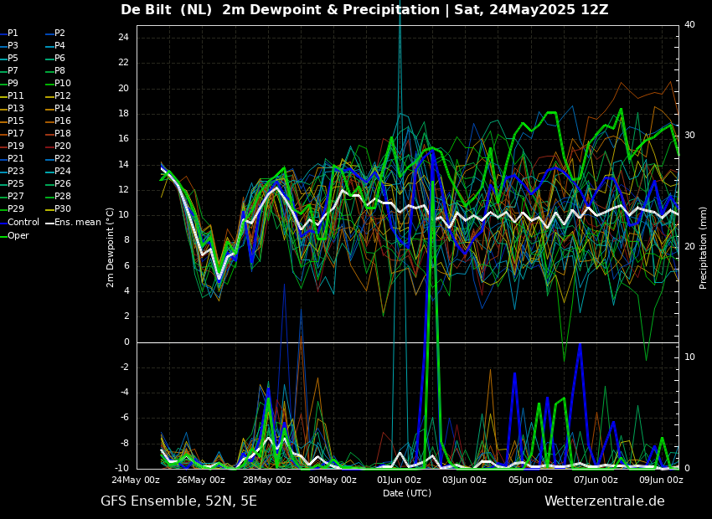Click the white line swatch beside Ens. mean
Screen dimensions: 712x519
point(49,223)
